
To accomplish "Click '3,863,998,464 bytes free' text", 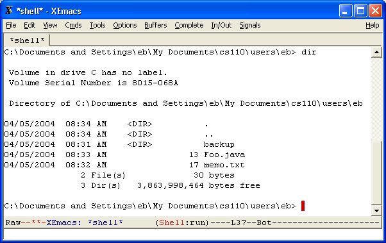I will (198, 186).
